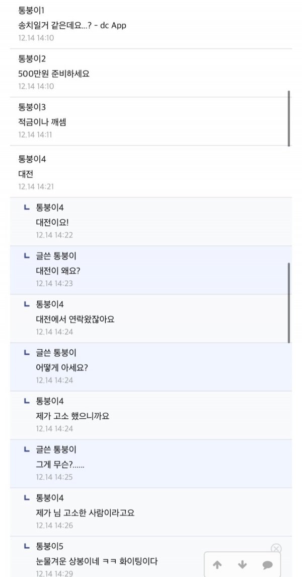Click the lower right vertical scrollbar handle
Image resolution: width=302 pixels, height=577 pixels.
pyautogui.click(x=289, y=302)
